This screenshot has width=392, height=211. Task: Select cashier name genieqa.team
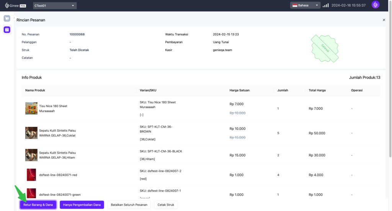click(x=222, y=50)
